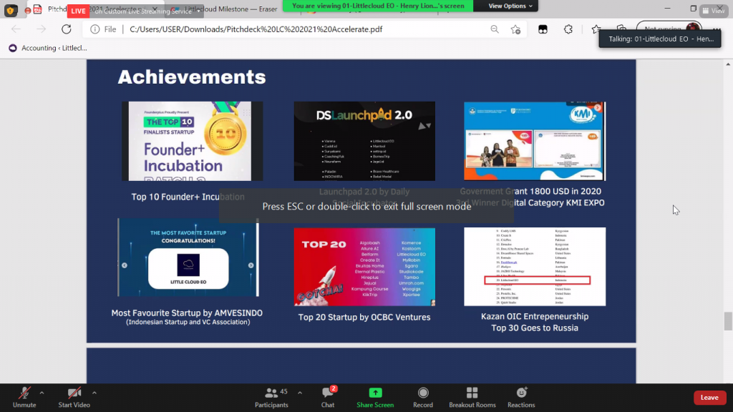Click the View button at top right
The height and width of the screenshot is (412, 733).
pyautogui.click(x=714, y=10)
